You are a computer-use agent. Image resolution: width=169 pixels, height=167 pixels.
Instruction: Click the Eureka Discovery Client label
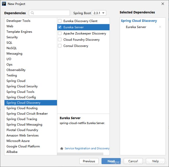click(x=80, y=21)
